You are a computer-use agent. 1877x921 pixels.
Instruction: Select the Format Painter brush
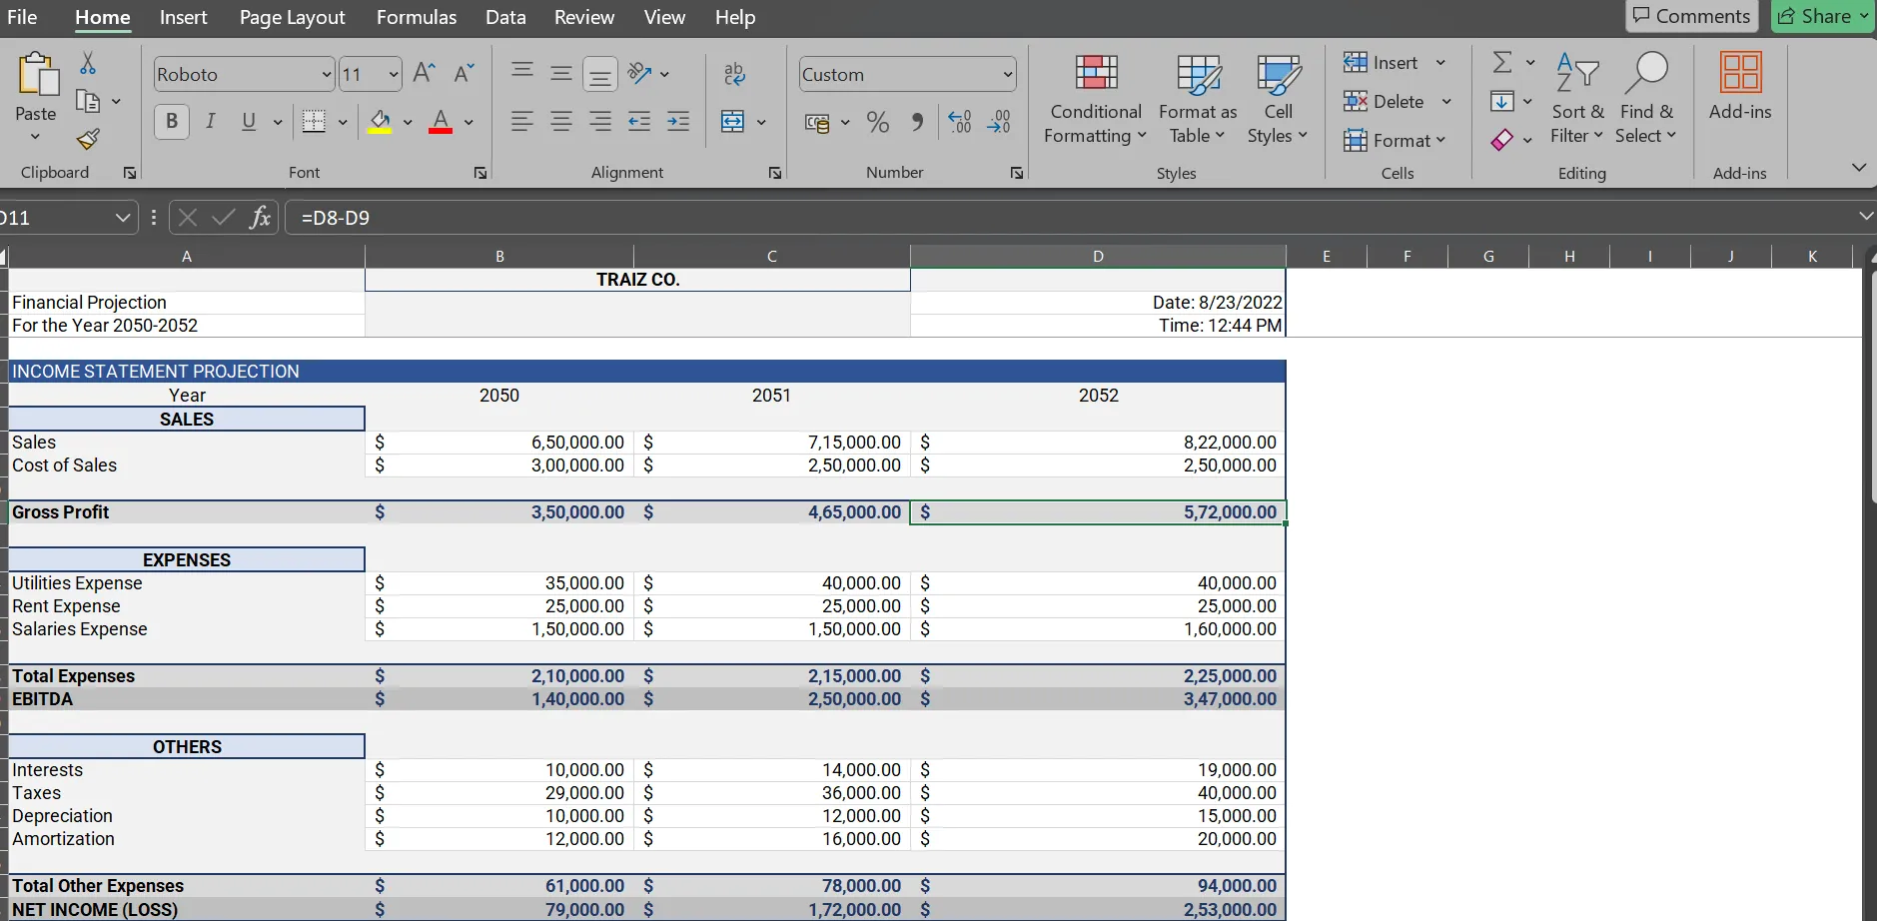pos(88,139)
